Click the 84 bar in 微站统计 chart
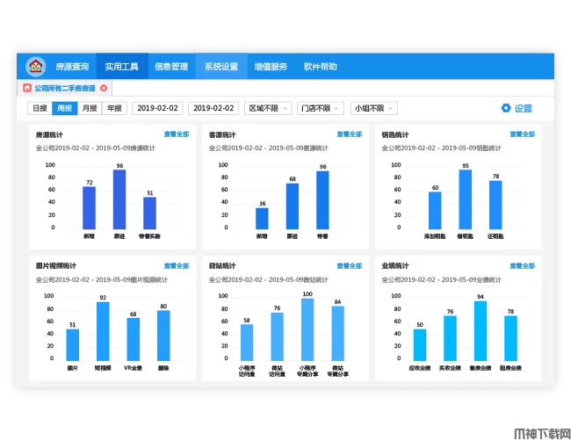This screenshot has width=571, height=440. [x=337, y=334]
